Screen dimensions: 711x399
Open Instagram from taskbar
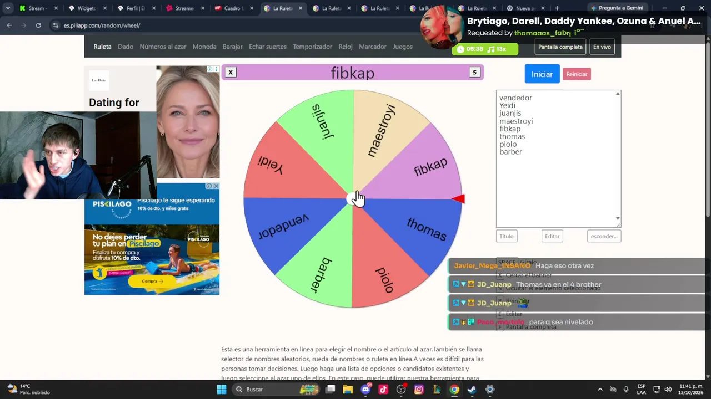[419, 389]
